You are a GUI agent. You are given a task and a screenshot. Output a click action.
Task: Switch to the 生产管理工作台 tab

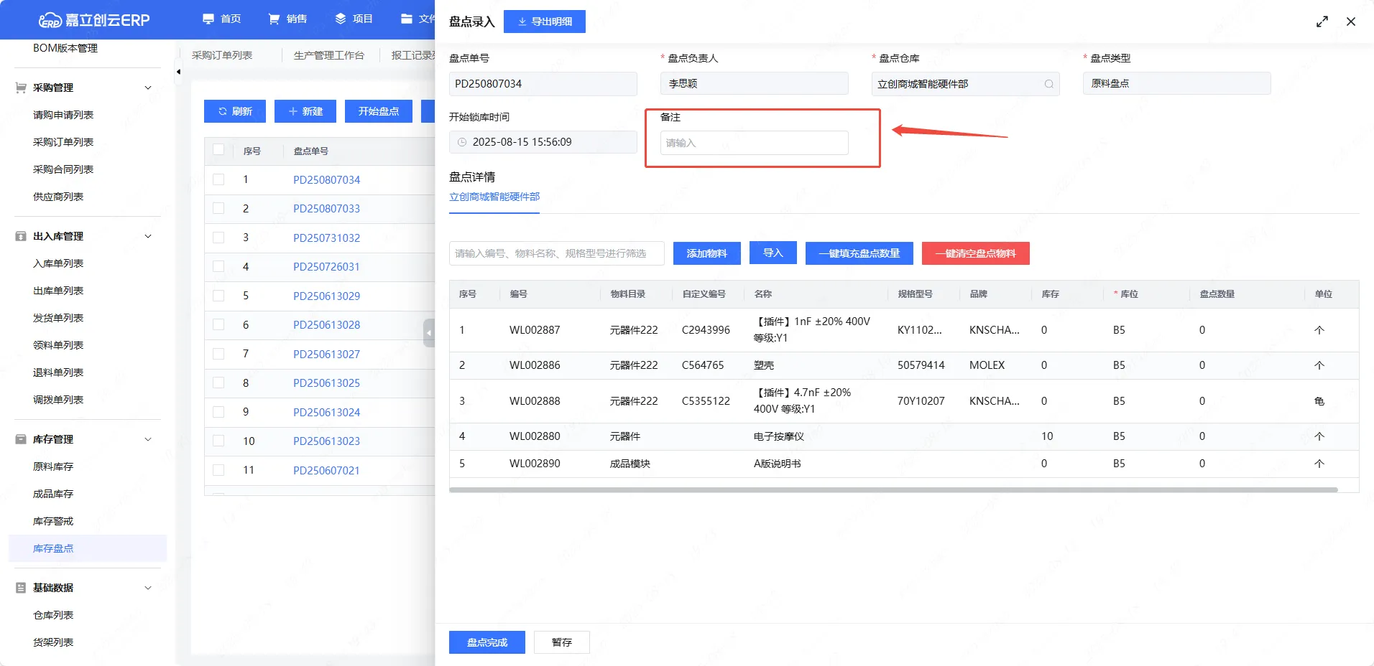[328, 55]
